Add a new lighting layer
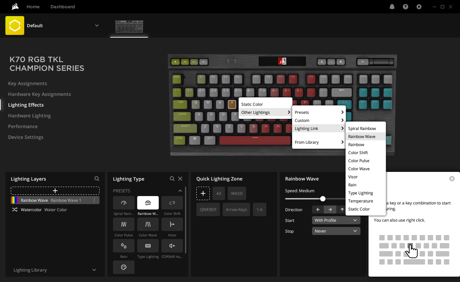The image size is (460, 282). click(x=55, y=191)
